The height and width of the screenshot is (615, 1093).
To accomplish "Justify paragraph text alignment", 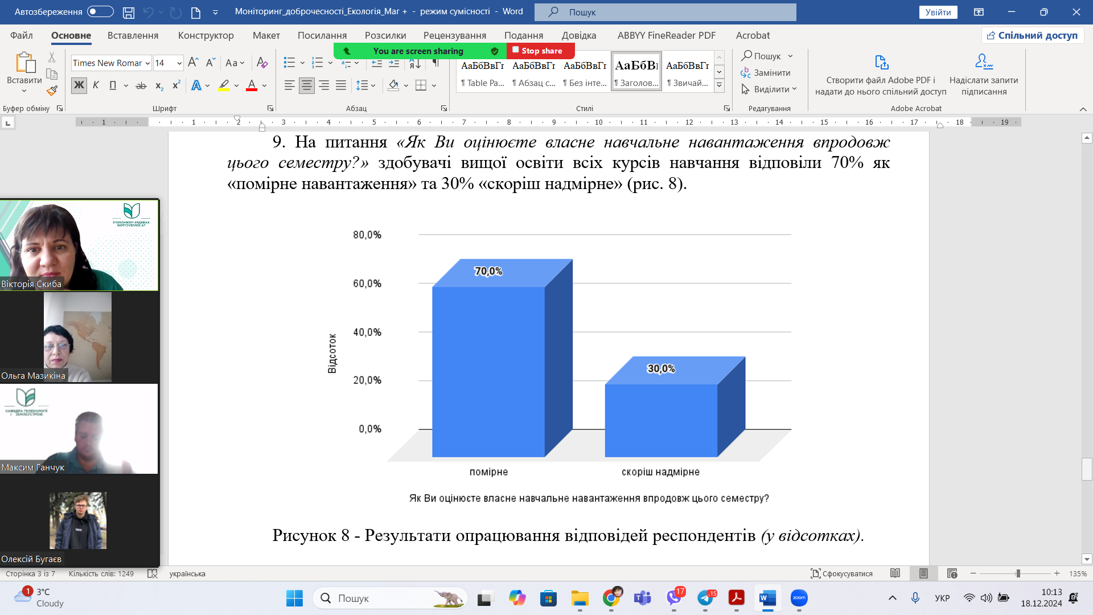I will pyautogui.click(x=341, y=85).
